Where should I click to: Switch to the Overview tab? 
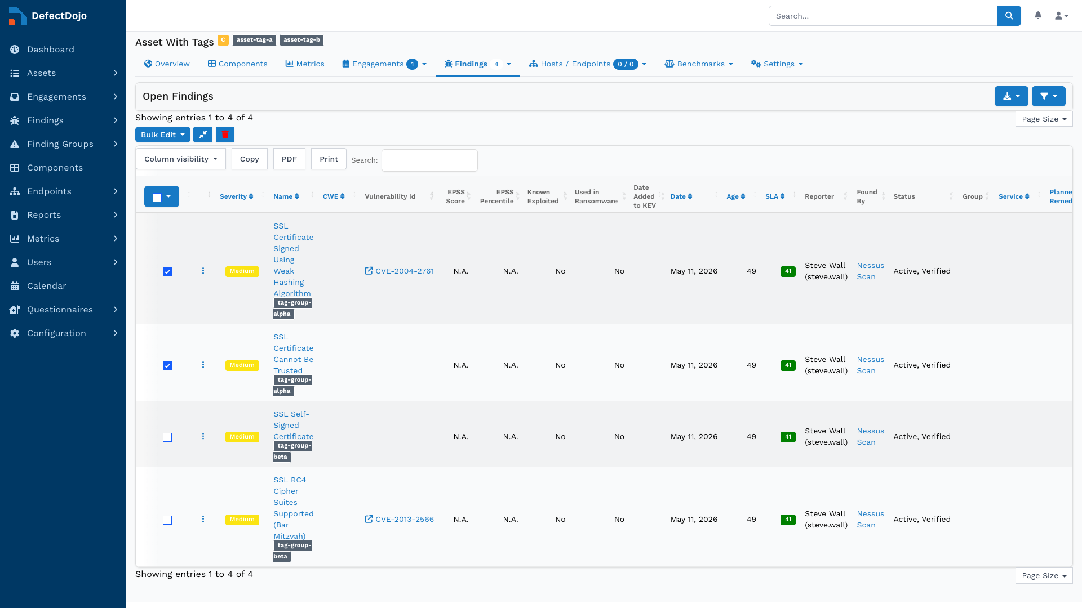(x=167, y=64)
